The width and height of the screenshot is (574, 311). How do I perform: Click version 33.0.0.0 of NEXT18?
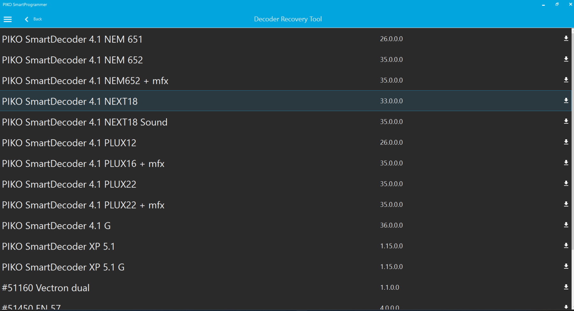coord(391,101)
